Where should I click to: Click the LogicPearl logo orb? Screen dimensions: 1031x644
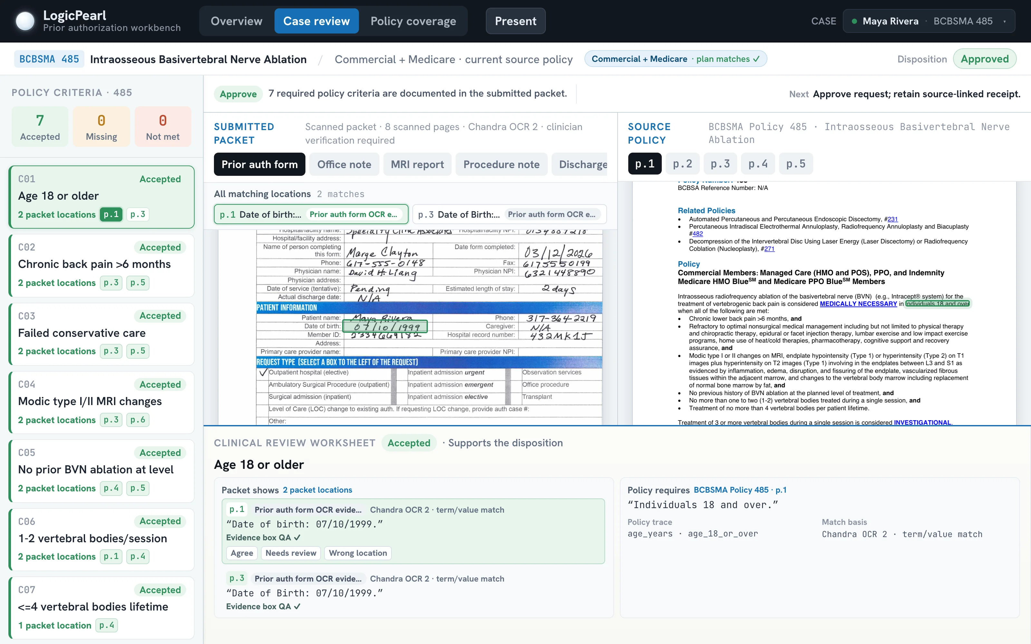[x=25, y=21]
